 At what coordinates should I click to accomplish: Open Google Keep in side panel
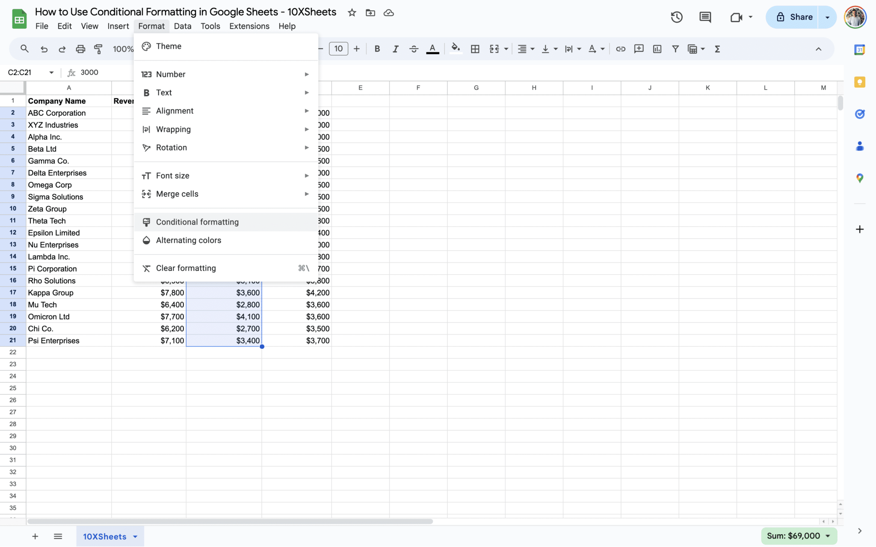click(859, 82)
